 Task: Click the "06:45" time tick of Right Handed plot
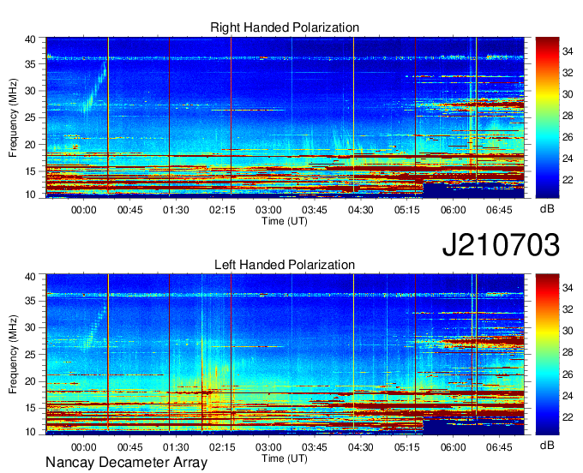[x=499, y=210]
